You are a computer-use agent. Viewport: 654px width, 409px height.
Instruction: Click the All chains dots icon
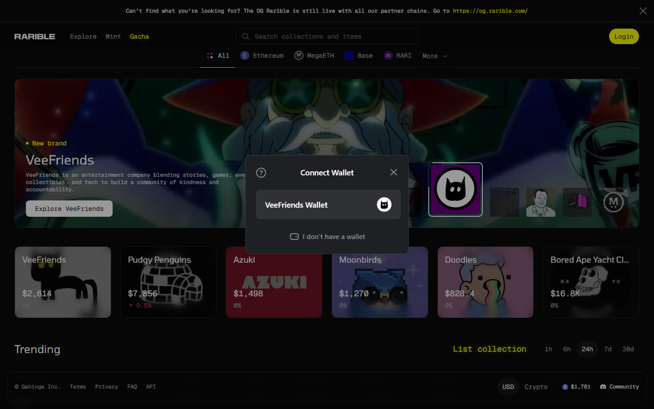(x=210, y=55)
